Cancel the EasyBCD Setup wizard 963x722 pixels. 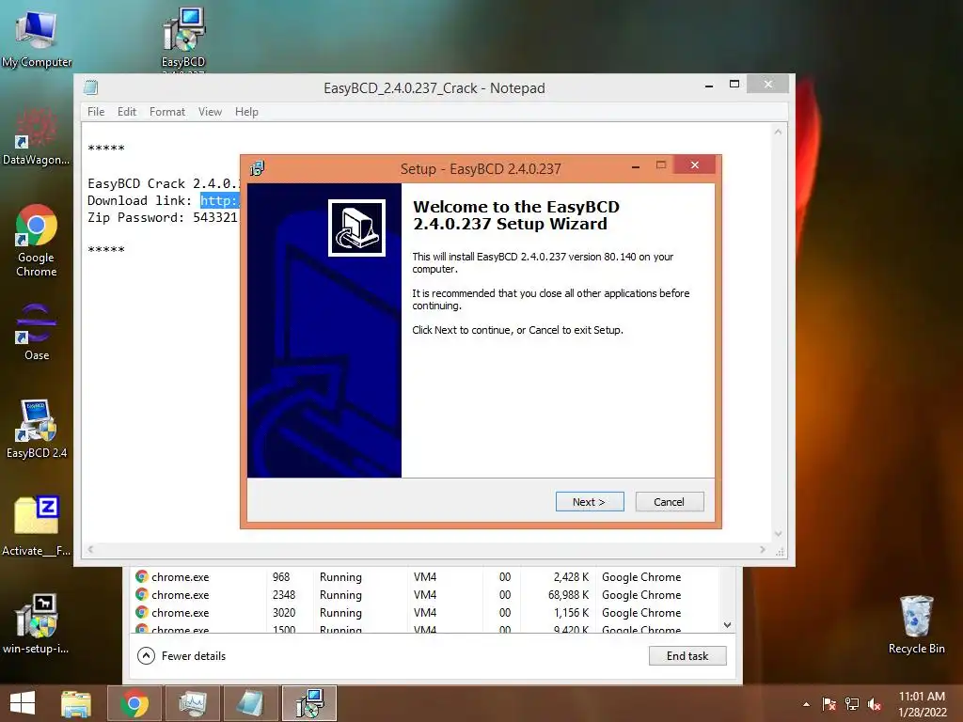click(x=670, y=502)
